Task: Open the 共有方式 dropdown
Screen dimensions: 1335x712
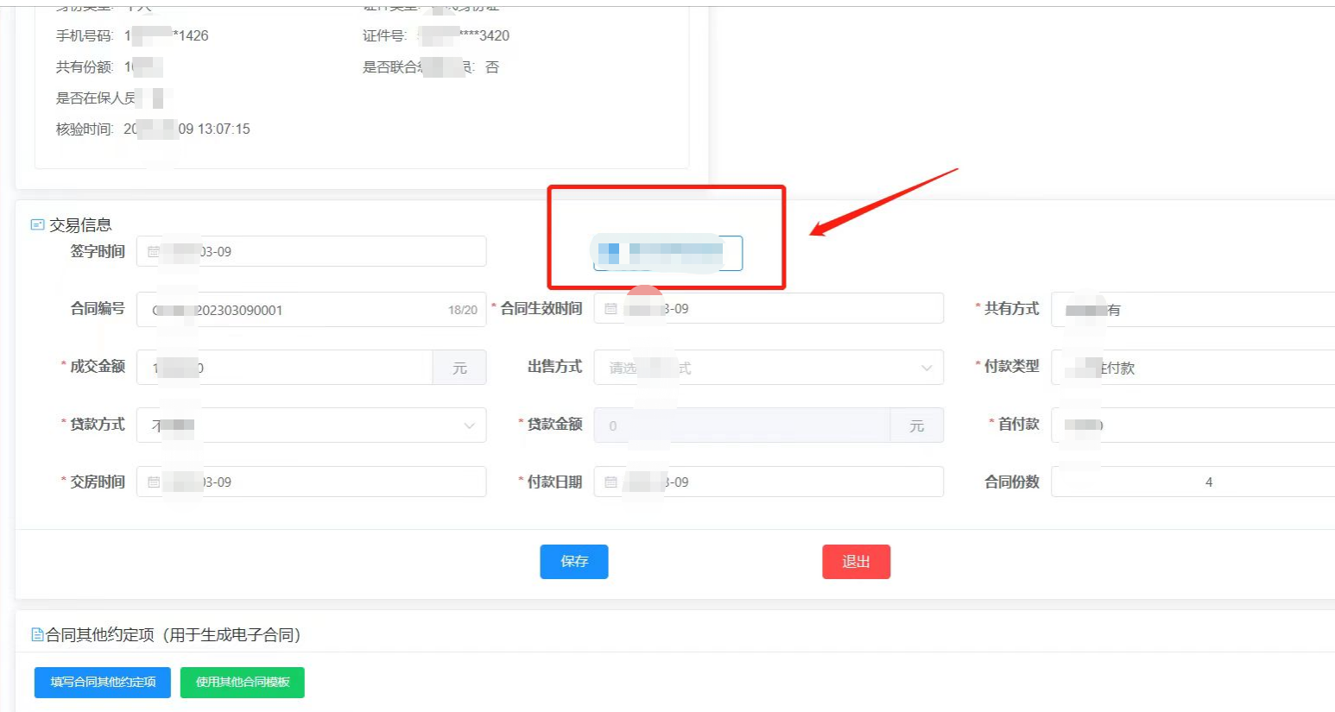Action: coord(1193,310)
